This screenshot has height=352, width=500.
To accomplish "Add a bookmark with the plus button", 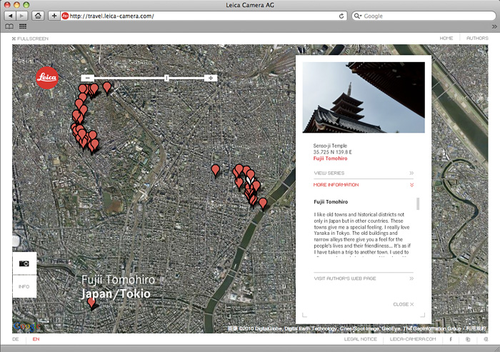I will 54,16.
